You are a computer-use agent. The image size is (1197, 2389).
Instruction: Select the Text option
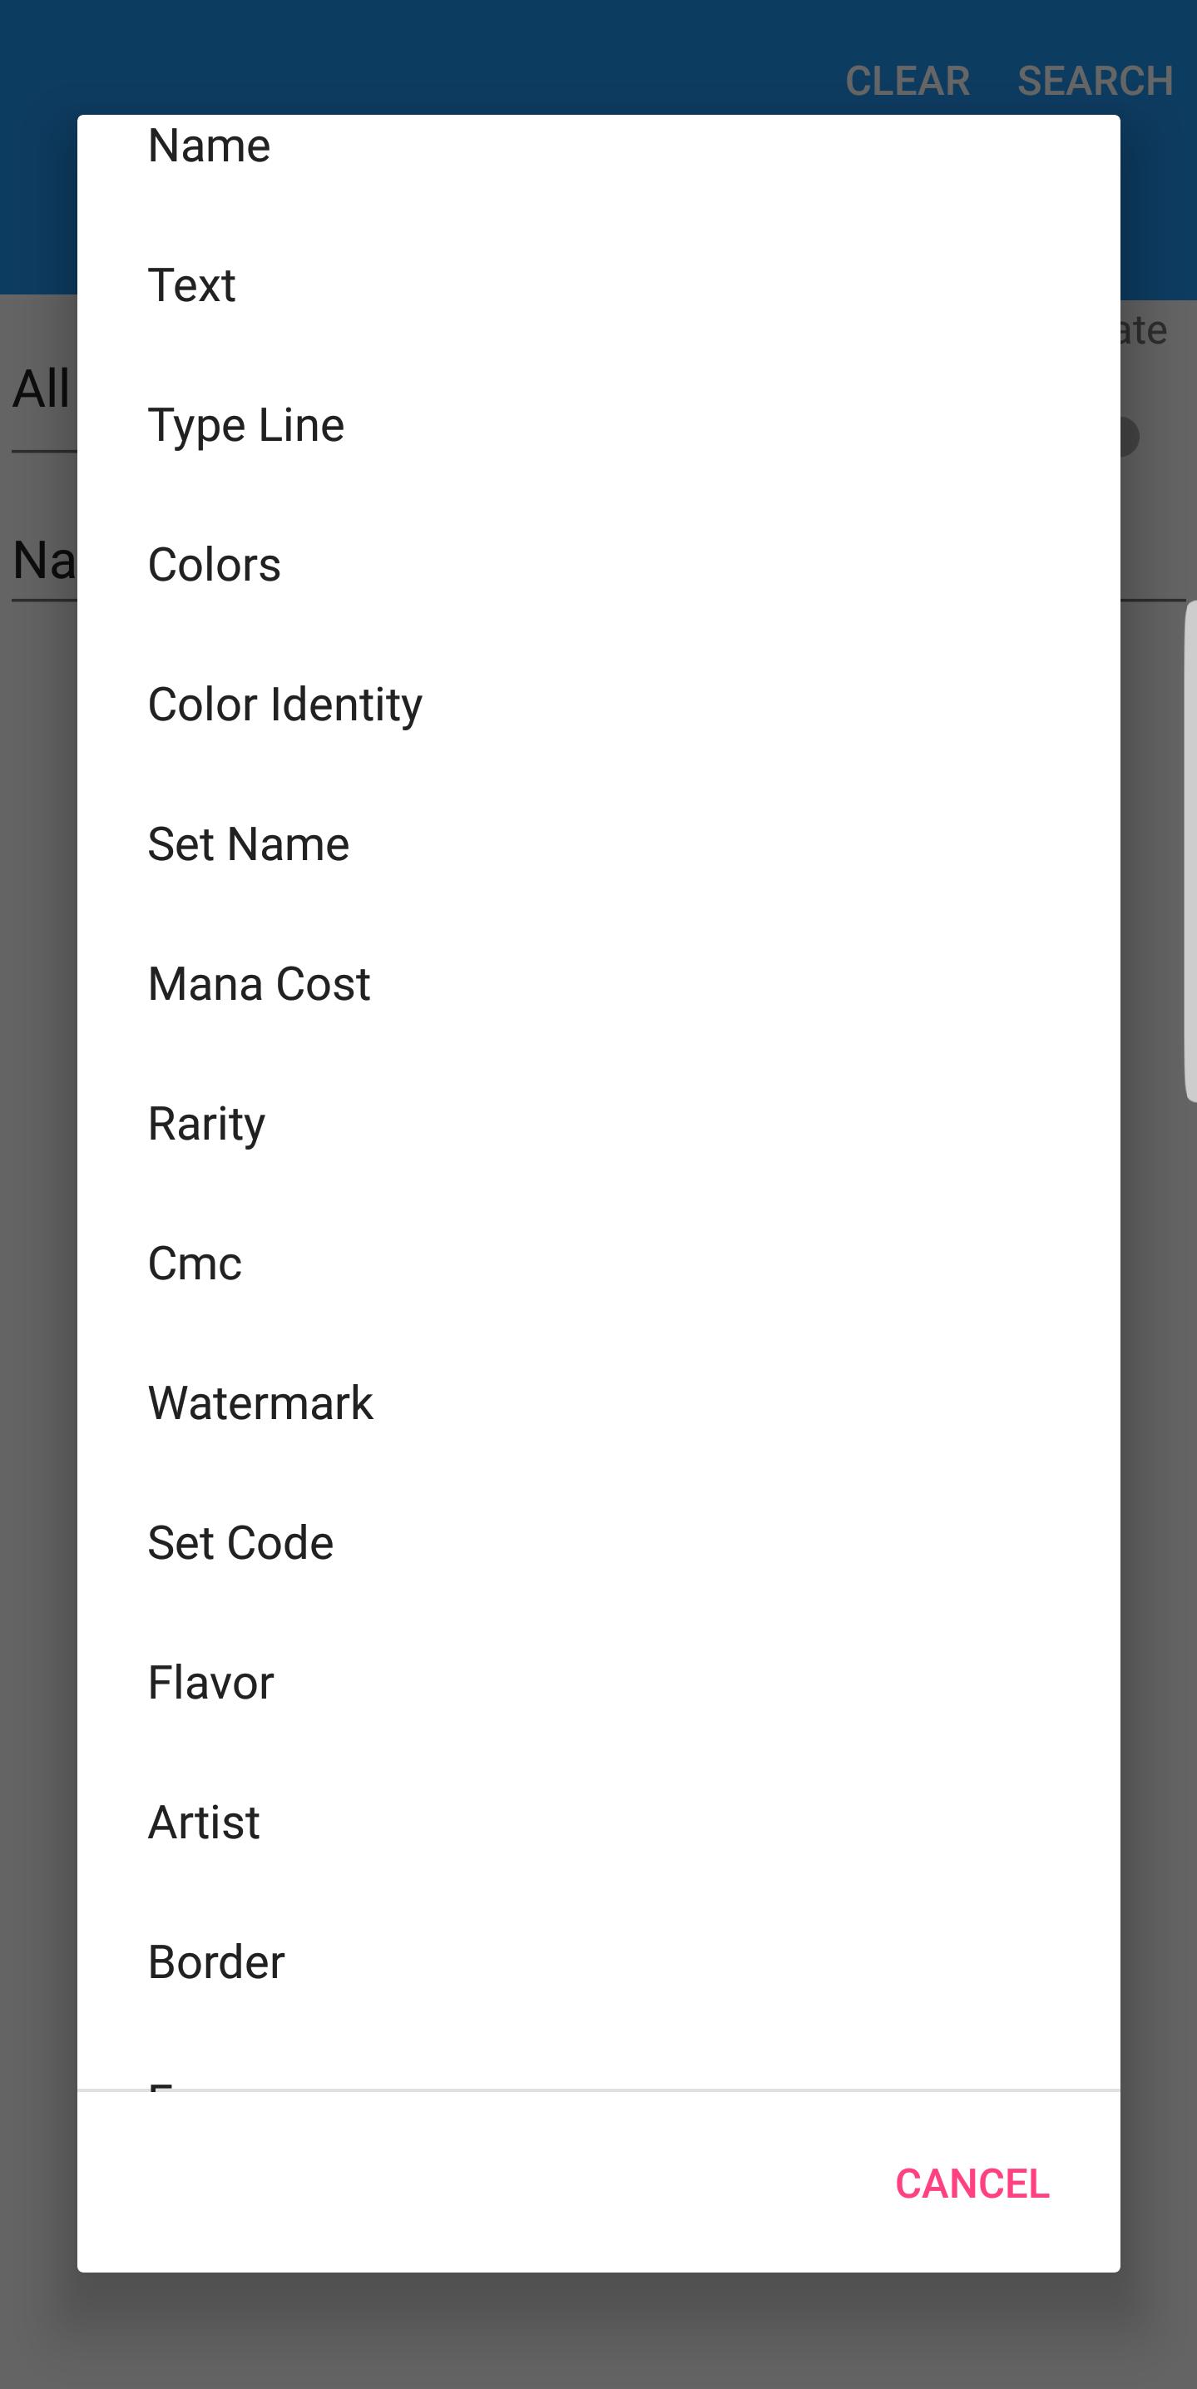click(192, 284)
